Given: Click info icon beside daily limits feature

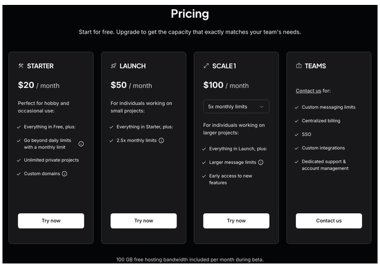Looking at the screenshot, I should point(81,144).
